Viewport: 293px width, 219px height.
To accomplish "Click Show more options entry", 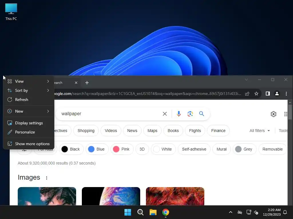I will [28, 144].
